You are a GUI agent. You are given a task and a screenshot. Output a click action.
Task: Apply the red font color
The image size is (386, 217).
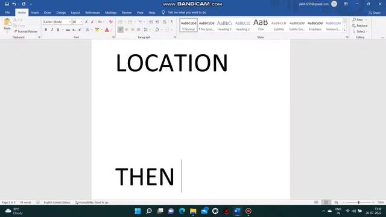click(107, 30)
